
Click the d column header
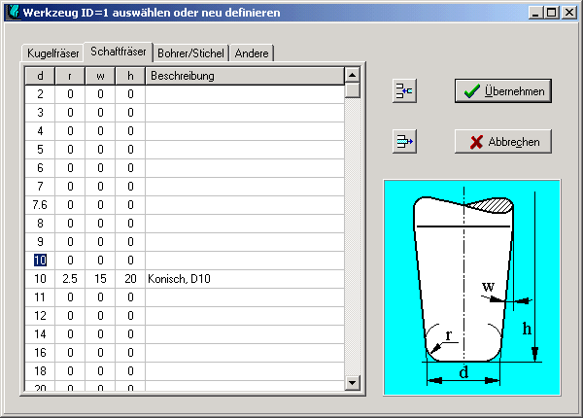[x=40, y=76]
